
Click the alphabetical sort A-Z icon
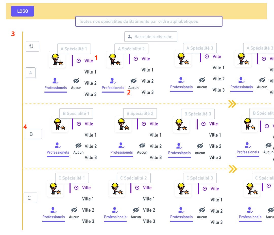pyautogui.click(x=31, y=46)
